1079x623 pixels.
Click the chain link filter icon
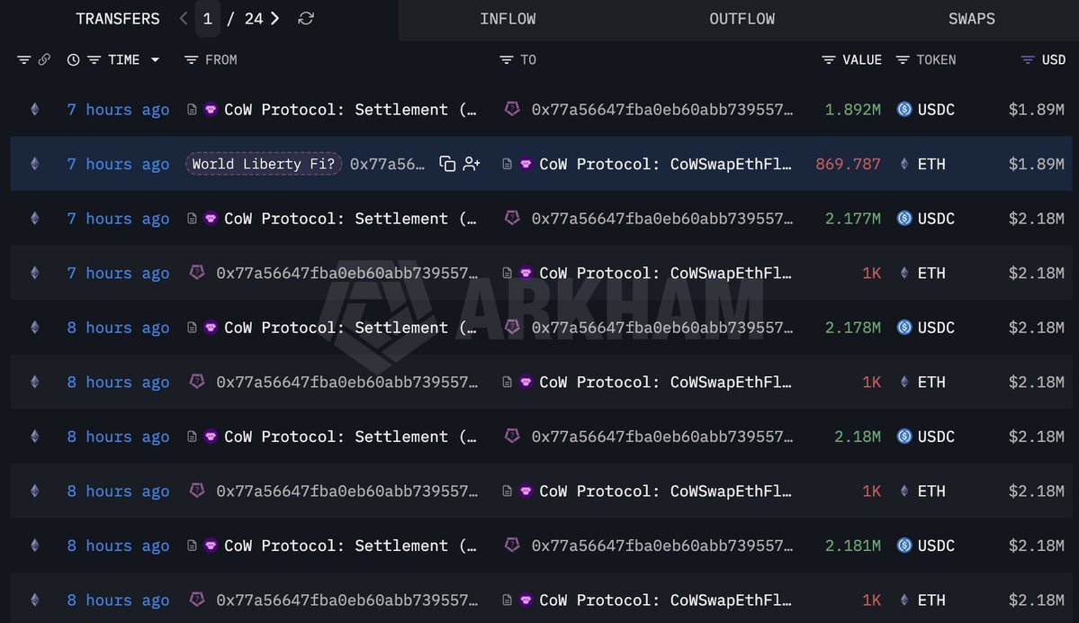(x=44, y=60)
